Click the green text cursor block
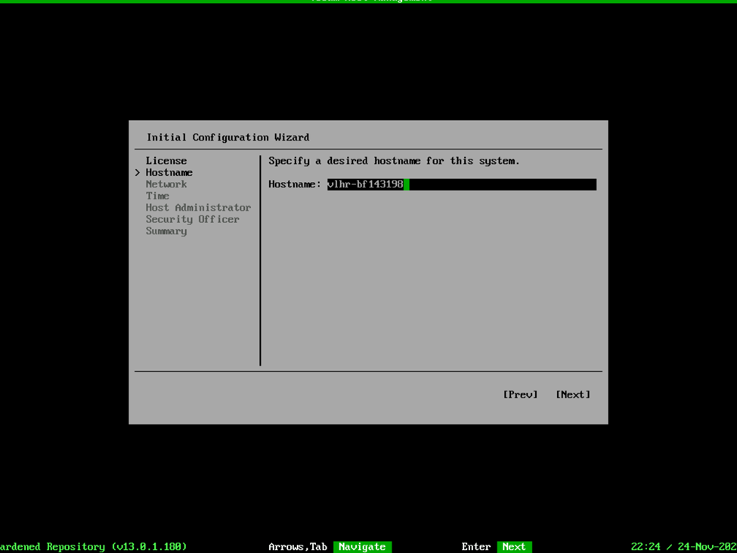Viewport: 737px width, 553px height. pyautogui.click(x=407, y=184)
